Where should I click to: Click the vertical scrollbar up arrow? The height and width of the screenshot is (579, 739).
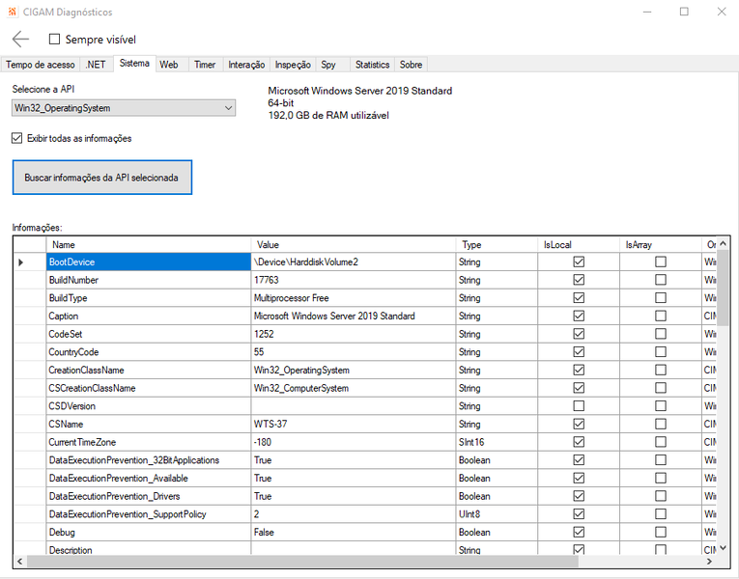(x=723, y=243)
